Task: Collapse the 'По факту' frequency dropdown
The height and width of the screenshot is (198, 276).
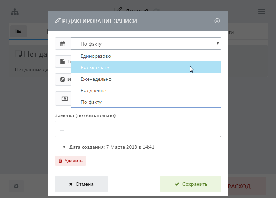Action: [x=146, y=44]
